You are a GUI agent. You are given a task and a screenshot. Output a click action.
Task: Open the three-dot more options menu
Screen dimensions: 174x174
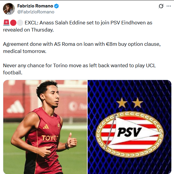[x=169, y=6]
